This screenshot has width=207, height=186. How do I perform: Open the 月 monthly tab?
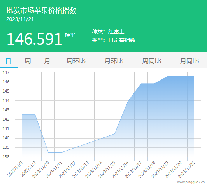47,61
